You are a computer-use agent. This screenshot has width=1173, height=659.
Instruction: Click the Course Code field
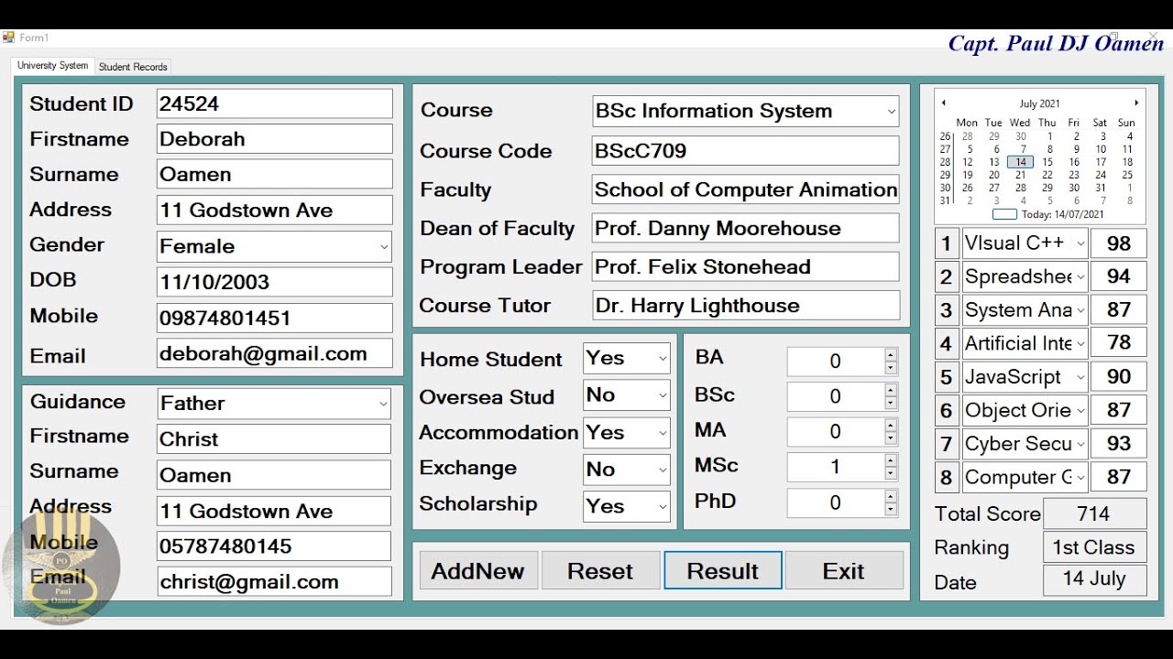click(746, 151)
